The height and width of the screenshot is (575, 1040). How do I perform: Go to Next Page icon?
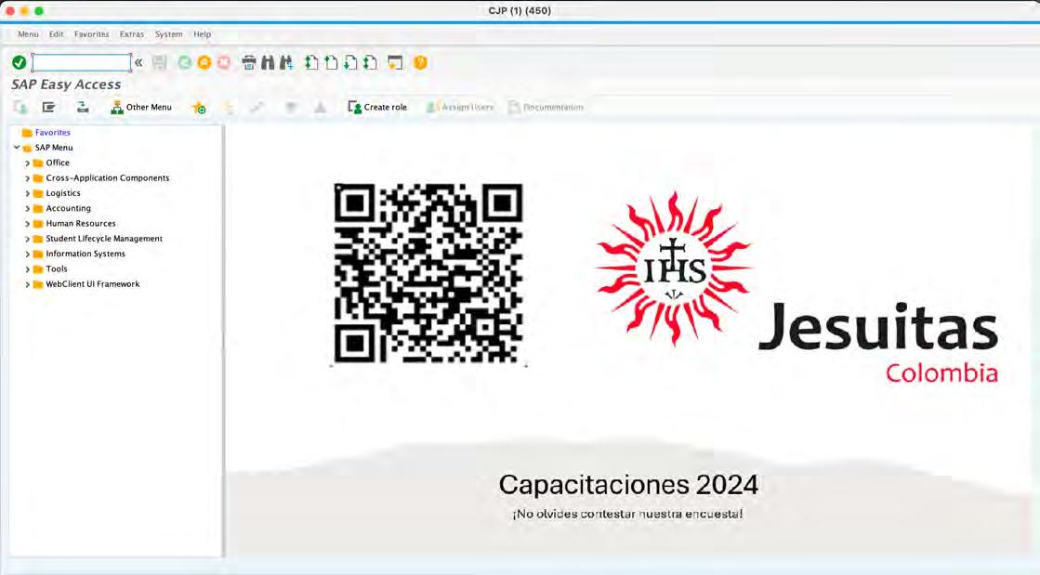click(x=350, y=62)
